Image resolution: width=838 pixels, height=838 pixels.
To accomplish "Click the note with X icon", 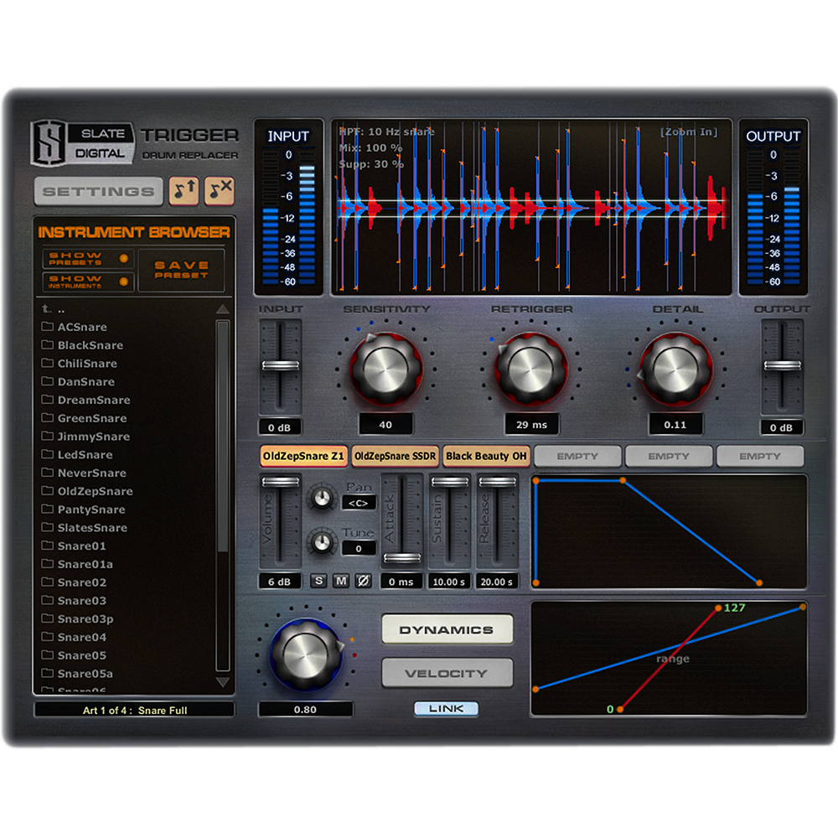I will coord(220,191).
